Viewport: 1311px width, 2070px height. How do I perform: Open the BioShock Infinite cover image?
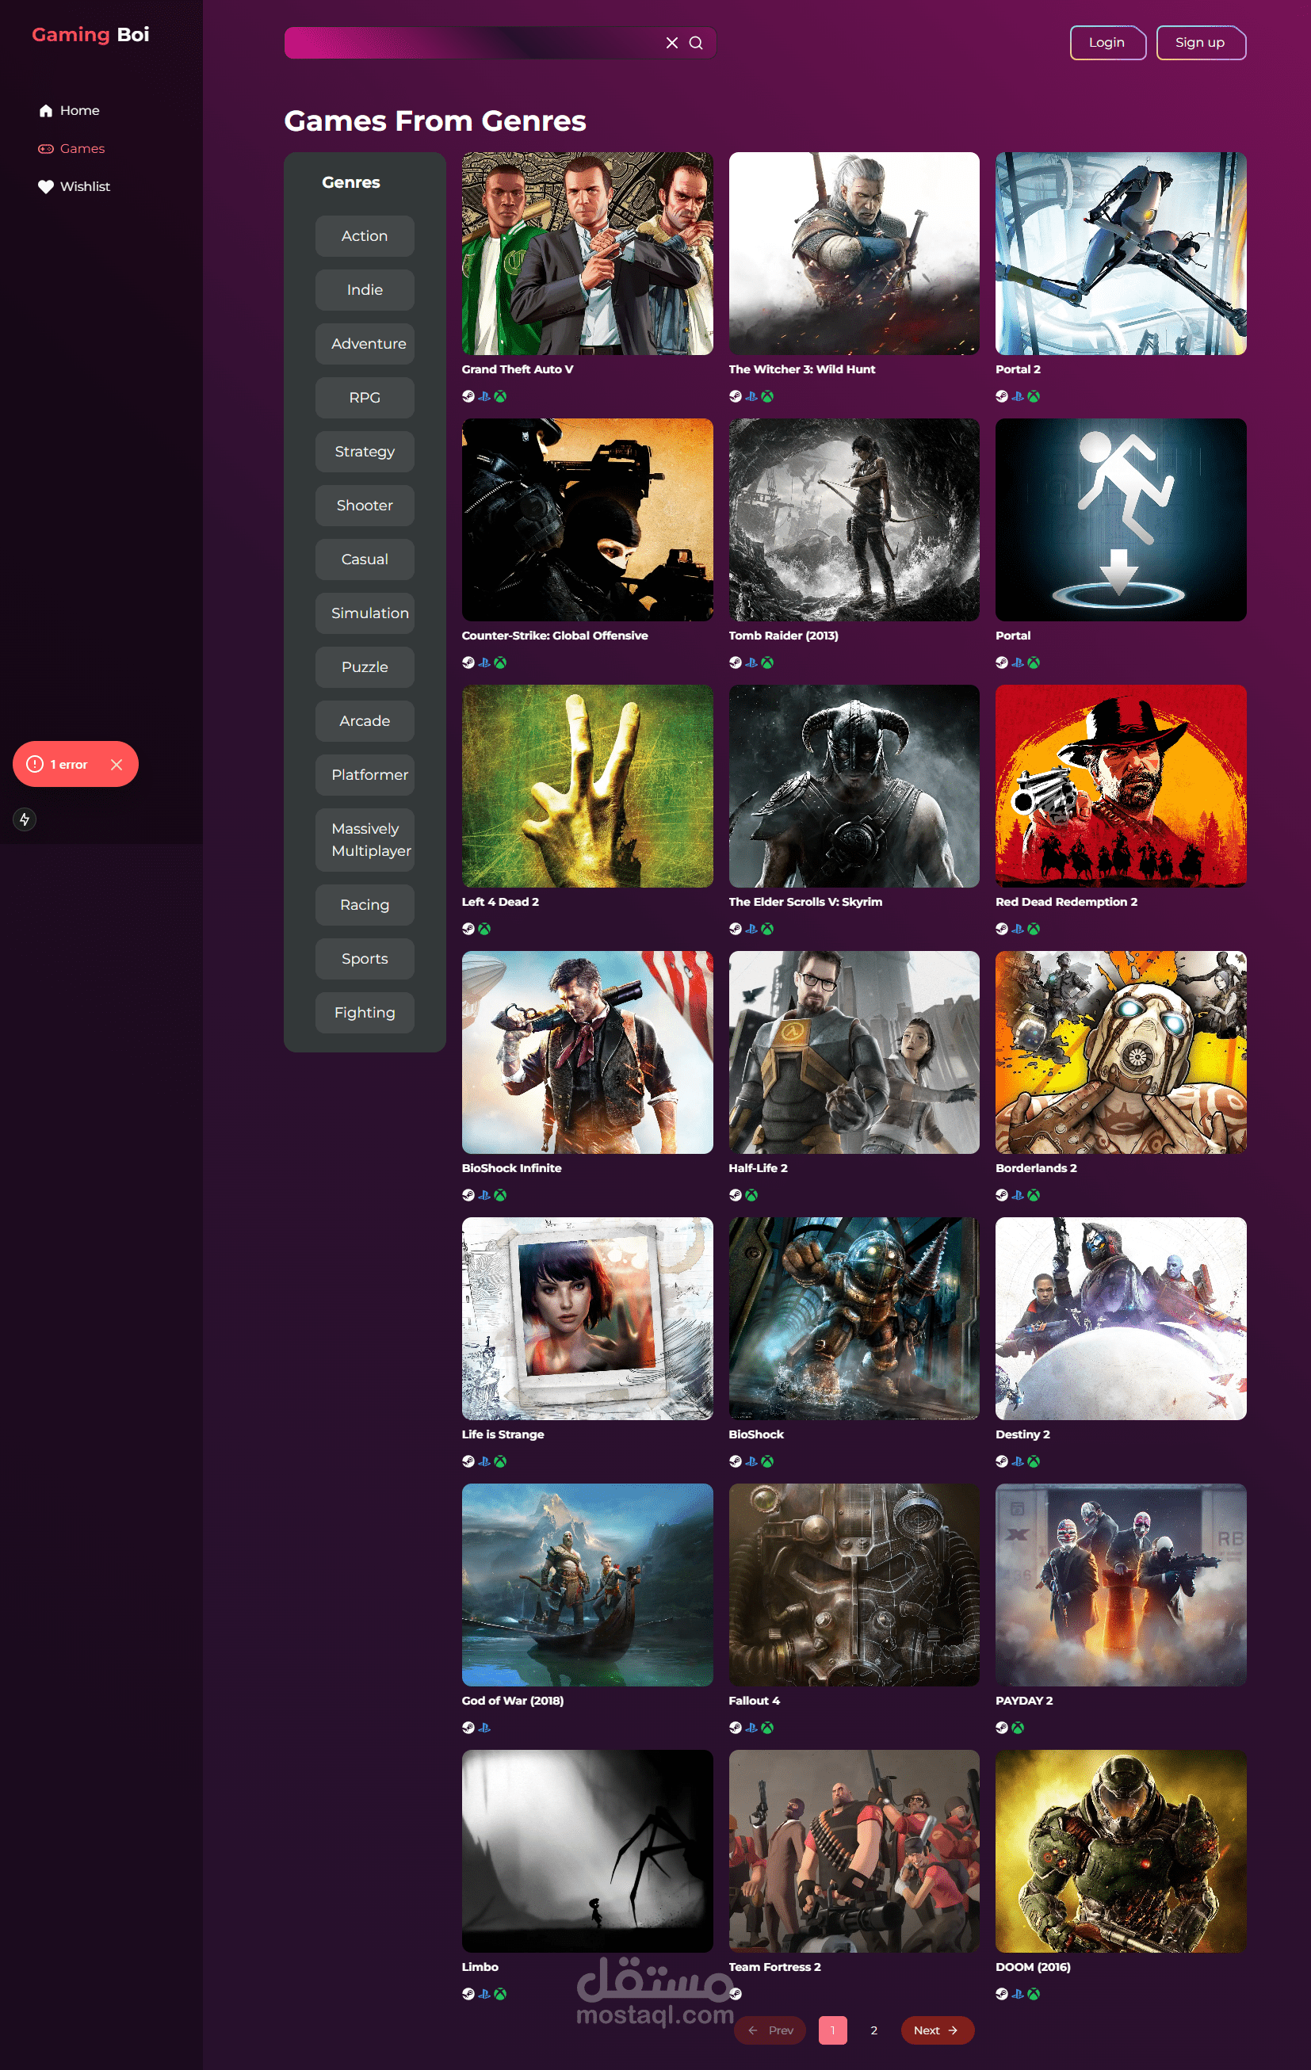point(587,1052)
